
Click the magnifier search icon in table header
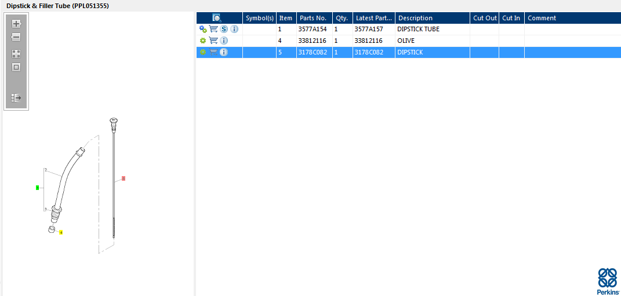(x=217, y=18)
